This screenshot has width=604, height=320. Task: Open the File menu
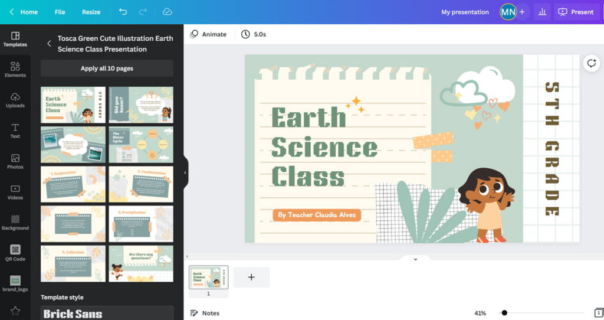click(60, 12)
